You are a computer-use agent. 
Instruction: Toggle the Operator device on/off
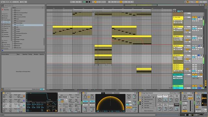[4, 93]
